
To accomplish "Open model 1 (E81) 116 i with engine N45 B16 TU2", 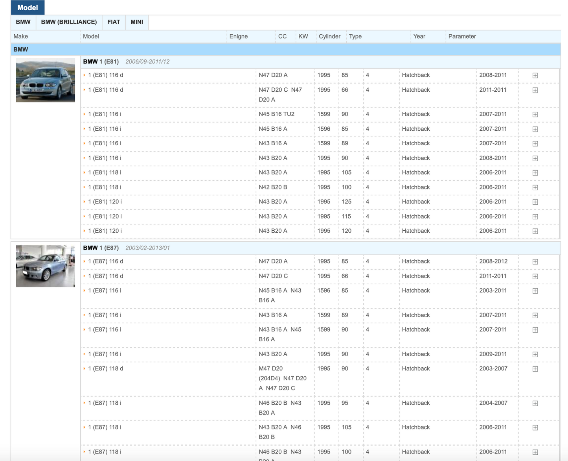I will (105, 114).
